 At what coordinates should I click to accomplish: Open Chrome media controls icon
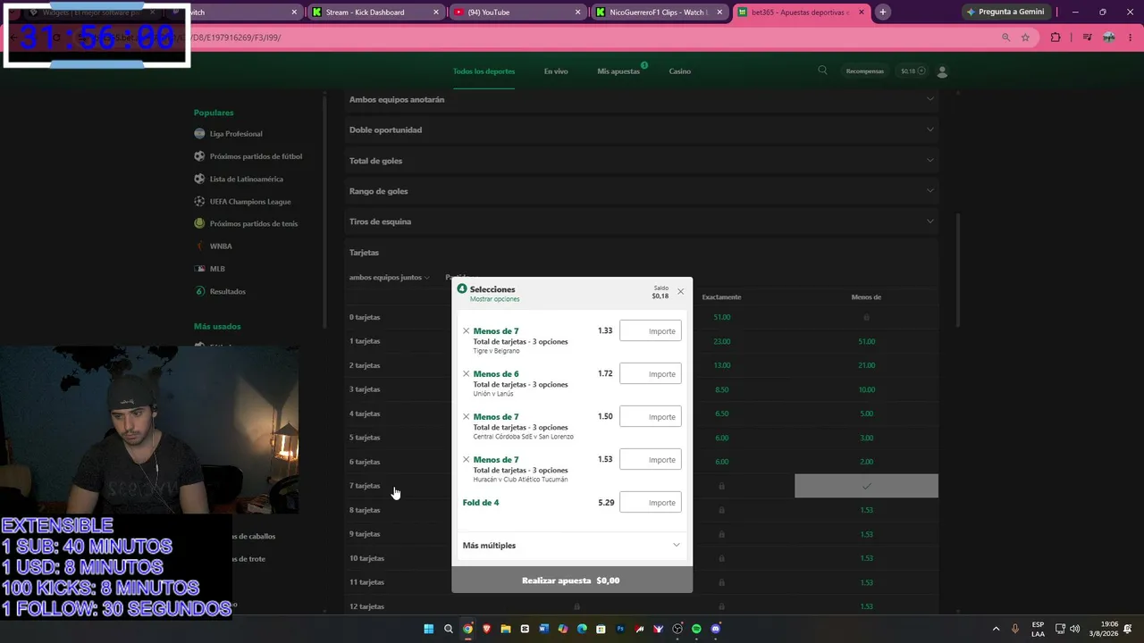(1087, 38)
